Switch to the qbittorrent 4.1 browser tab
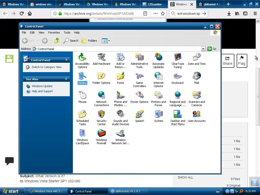 (210, 4)
